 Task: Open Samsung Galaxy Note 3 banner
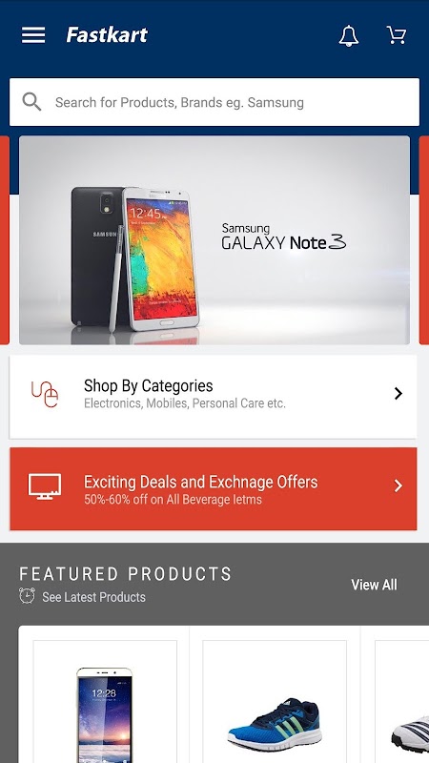(x=214, y=240)
